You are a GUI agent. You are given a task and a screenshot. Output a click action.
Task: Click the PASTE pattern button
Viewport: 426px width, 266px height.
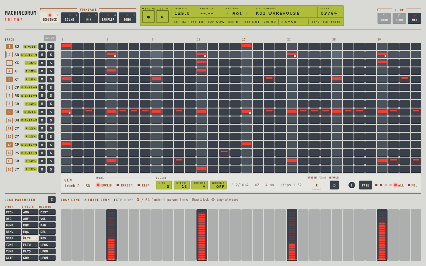tap(335, 22)
